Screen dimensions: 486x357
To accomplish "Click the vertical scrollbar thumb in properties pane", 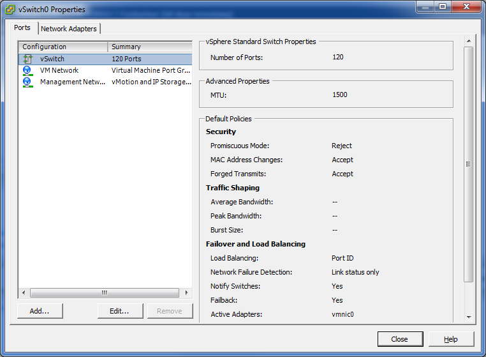I will click(x=469, y=164).
